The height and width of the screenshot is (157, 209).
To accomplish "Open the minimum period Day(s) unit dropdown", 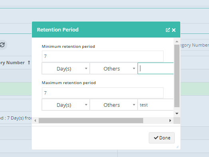I will 65,69.
